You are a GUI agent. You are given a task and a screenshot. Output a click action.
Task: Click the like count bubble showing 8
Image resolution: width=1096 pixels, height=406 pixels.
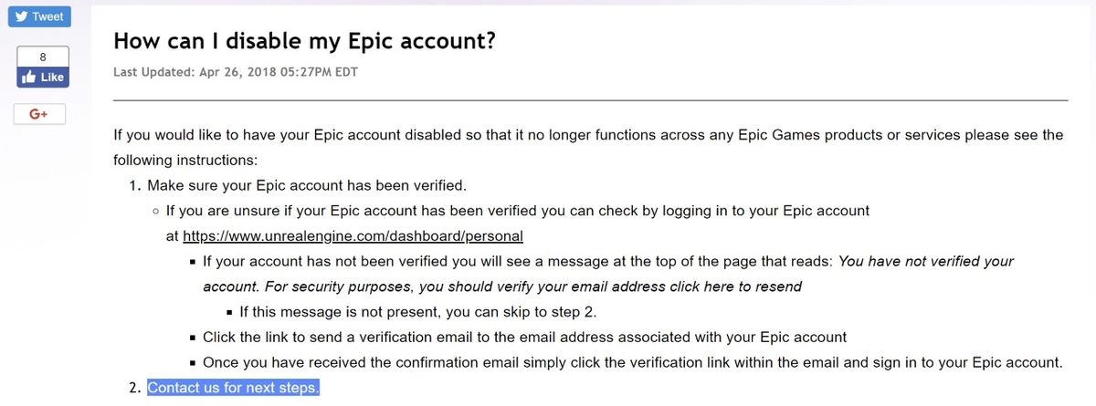(42, 57)
